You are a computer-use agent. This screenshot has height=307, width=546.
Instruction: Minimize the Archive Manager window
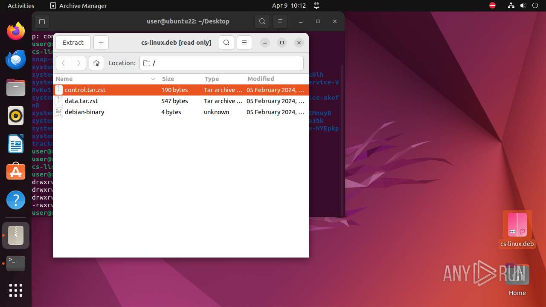(x=265, y=43)
